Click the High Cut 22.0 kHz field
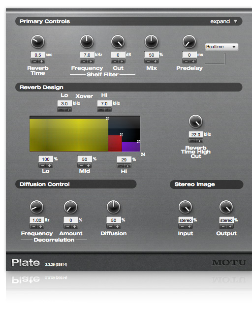The height and width of the screenshot is (311, 252). click(196, 134)
